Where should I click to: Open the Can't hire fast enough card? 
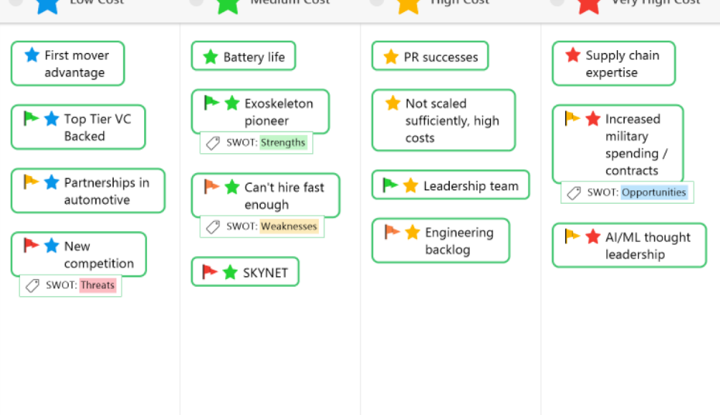tap(284, 196)
